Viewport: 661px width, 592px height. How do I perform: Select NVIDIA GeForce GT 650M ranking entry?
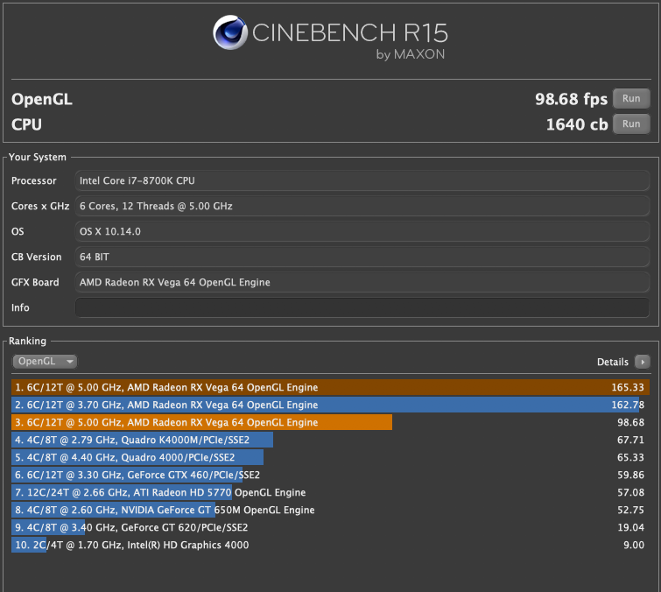[331, 510]
